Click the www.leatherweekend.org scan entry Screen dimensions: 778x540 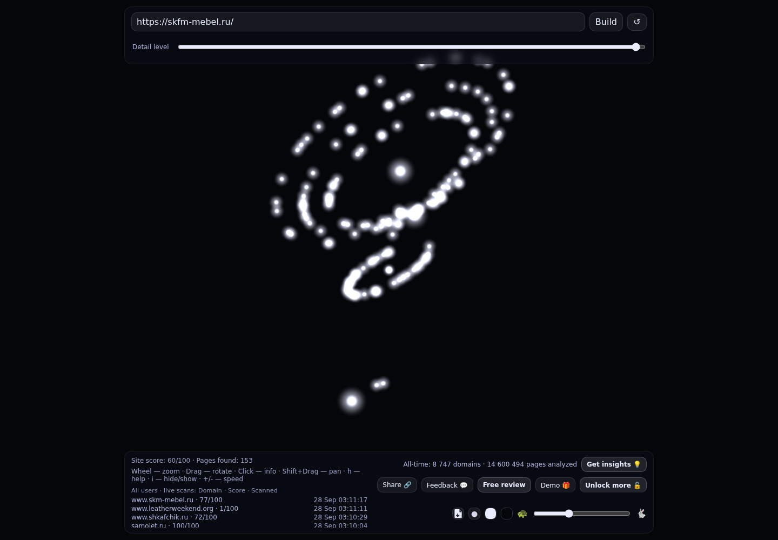185,509
